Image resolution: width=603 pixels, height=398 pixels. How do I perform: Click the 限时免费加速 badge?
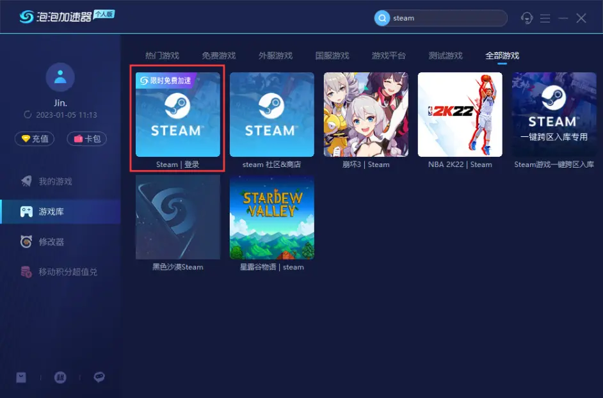click(x=166, y=81)
